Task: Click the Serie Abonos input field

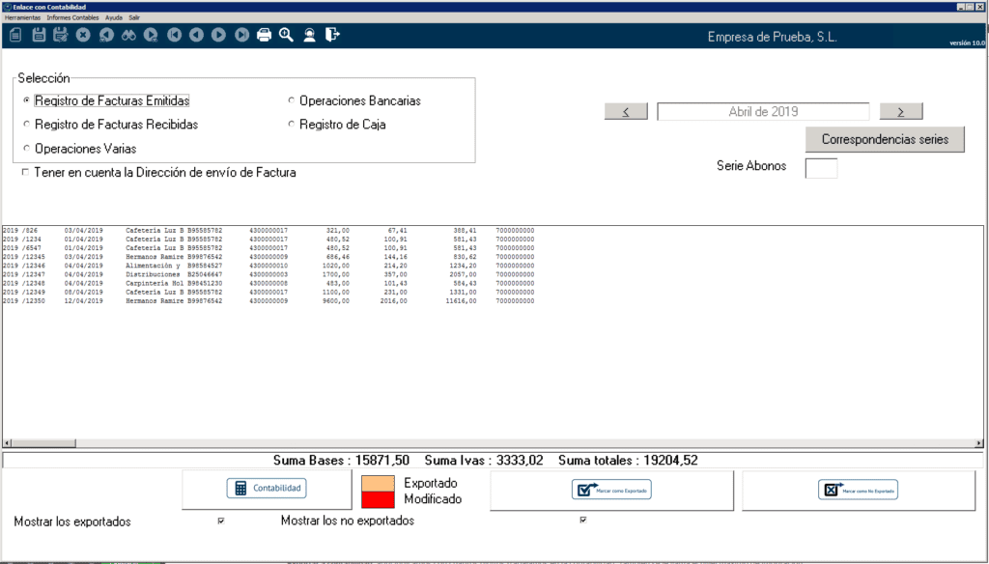Action: (x=821, y=168)
